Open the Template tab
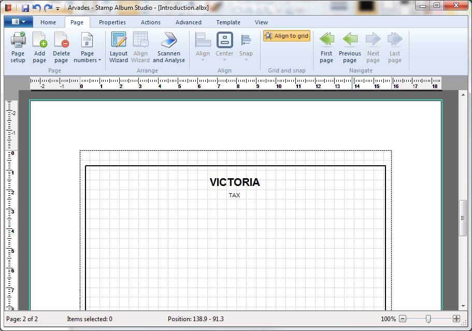This screenshot has height=331, width=472. [x=228, y=22]
